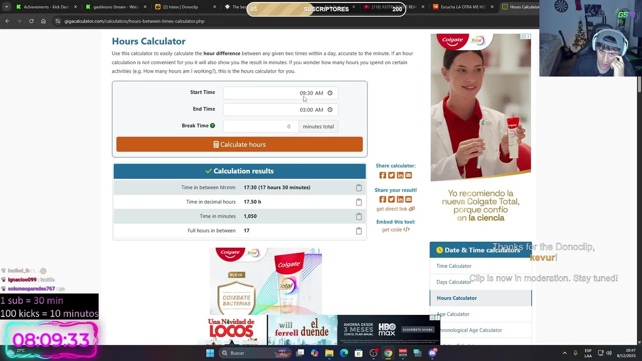Switch to the Hours Calculator tab
This screenshot has width=642, height=361.
point(521,7)
